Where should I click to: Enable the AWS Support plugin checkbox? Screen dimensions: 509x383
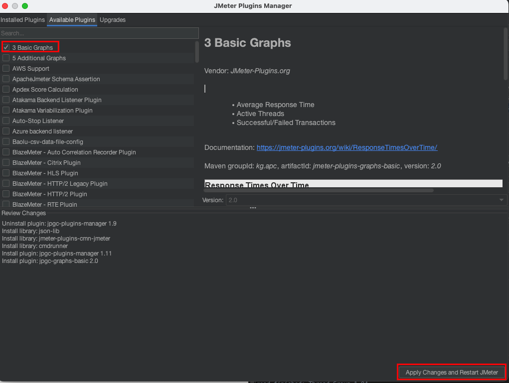point(6,68)
